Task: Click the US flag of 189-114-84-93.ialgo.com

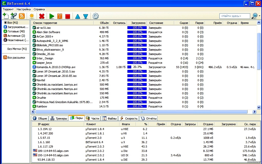Action: [x=35, y=151]
